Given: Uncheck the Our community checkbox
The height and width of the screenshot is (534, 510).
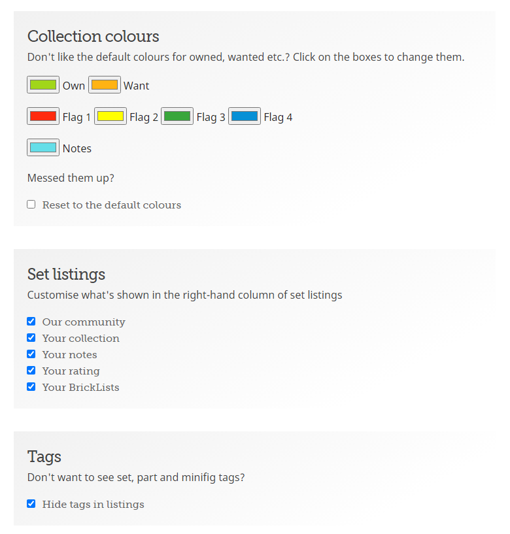Looking at the screenshot, I should tap(31, 322).
